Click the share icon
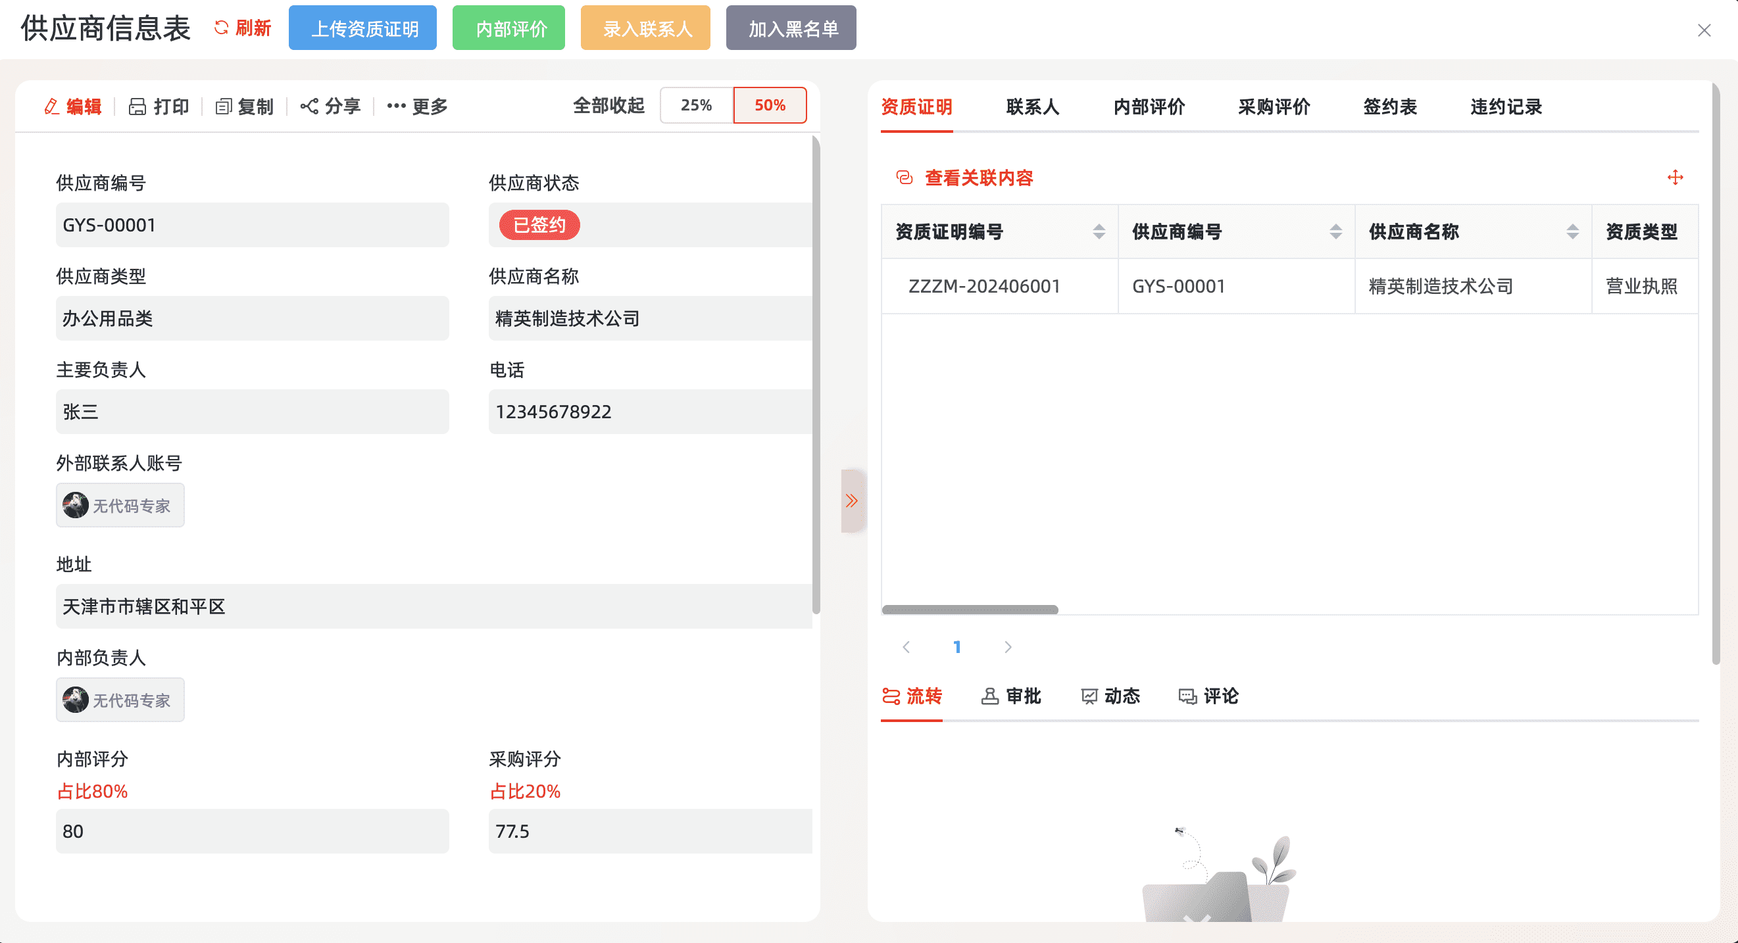 coord(309,107)
